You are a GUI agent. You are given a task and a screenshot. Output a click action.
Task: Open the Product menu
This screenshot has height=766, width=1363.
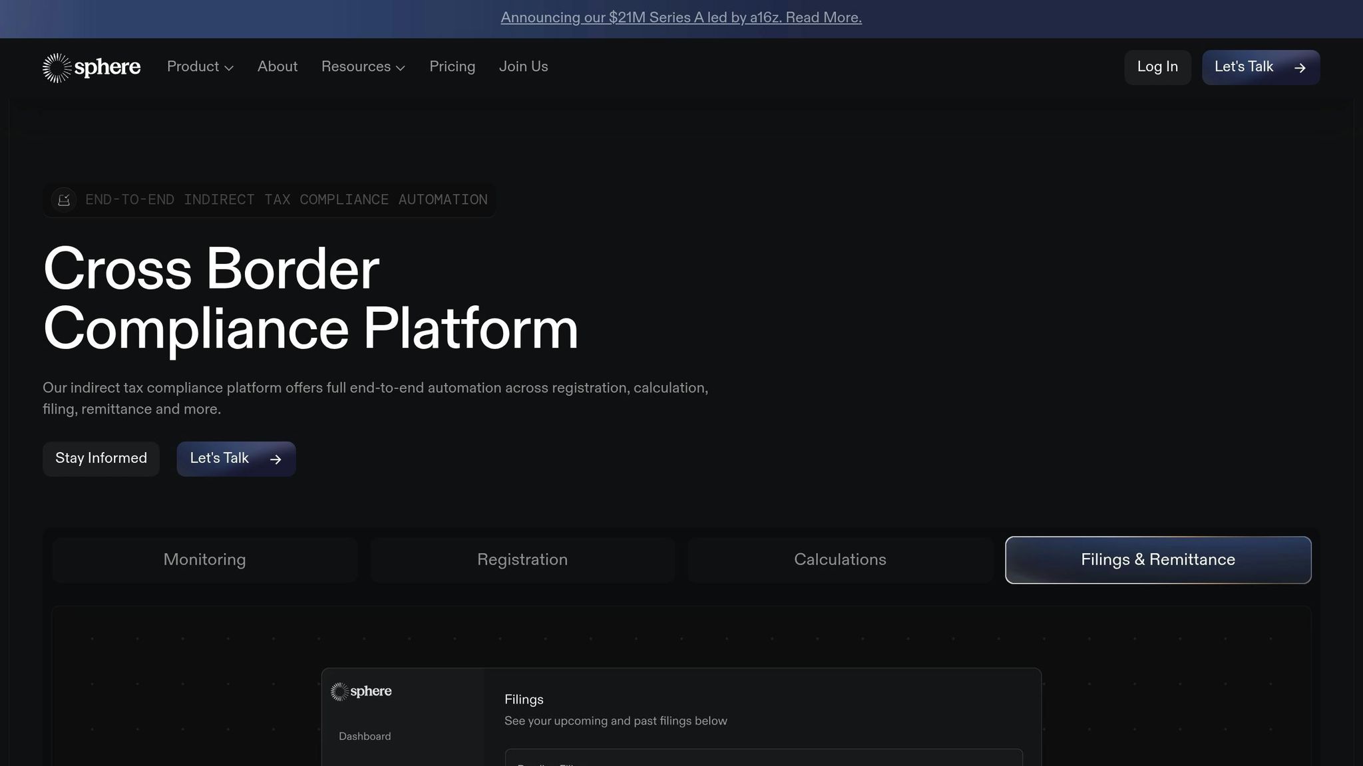(x=192, y=66)
